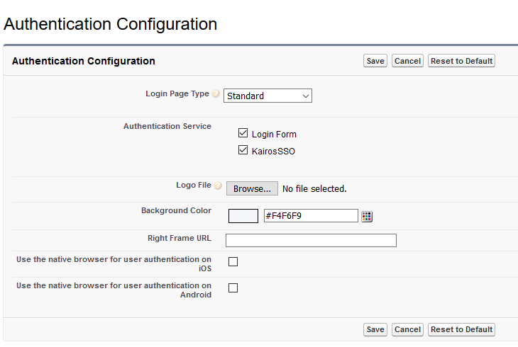Click the Login Page Type help icon
The image size is (518, 347).
(x=216, y=94)
